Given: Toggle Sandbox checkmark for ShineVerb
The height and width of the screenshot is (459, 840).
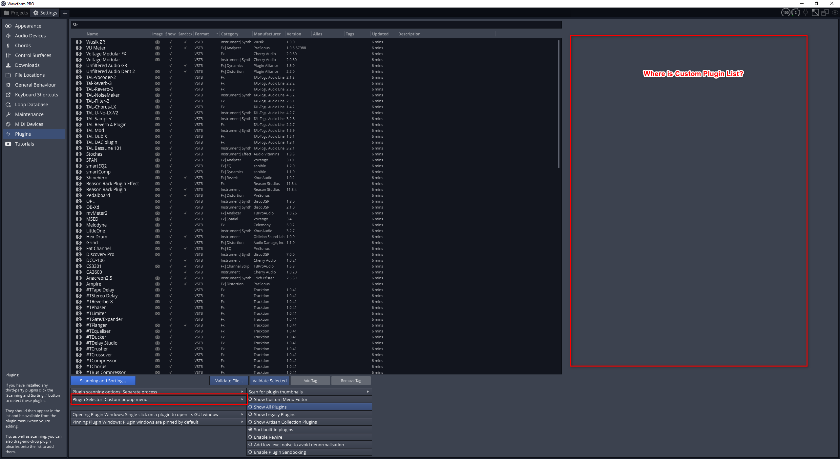Looking at the screenshot, I should click(x=185, y=178).
